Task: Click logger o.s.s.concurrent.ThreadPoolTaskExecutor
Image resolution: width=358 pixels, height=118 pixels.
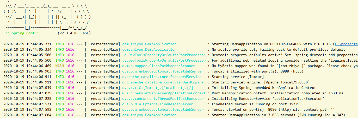Action: pos(163,99)
